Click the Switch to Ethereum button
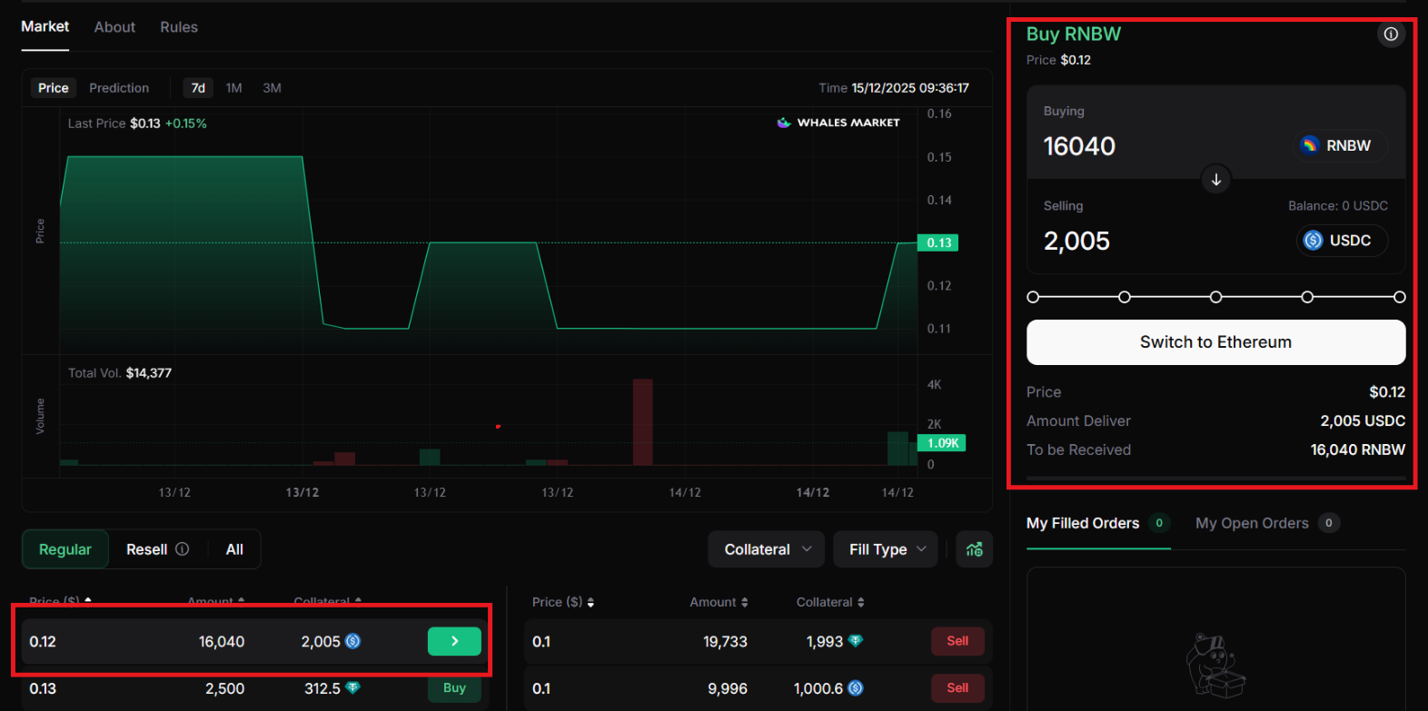Image resolution: width=1428 pixels, height=711 pixels. click(1216, 342)
